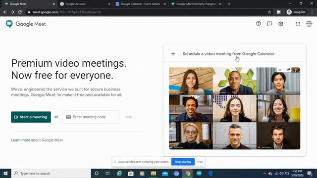Image resolution: width=317 pixels, height=178 pixels.
Task: Open File Explorer on taskbar
Action: [x=154, y=174]
